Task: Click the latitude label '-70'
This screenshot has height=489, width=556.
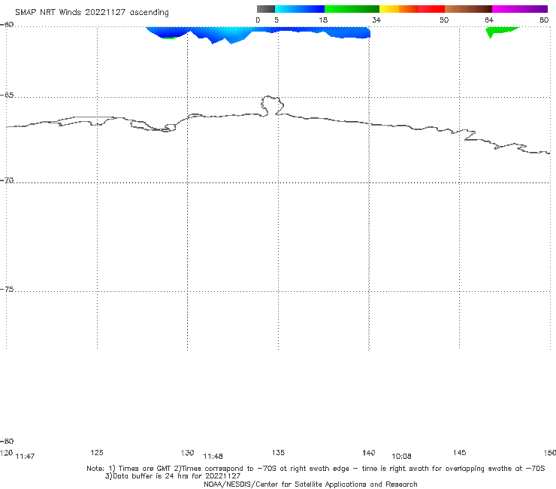Action: [7, 181]
